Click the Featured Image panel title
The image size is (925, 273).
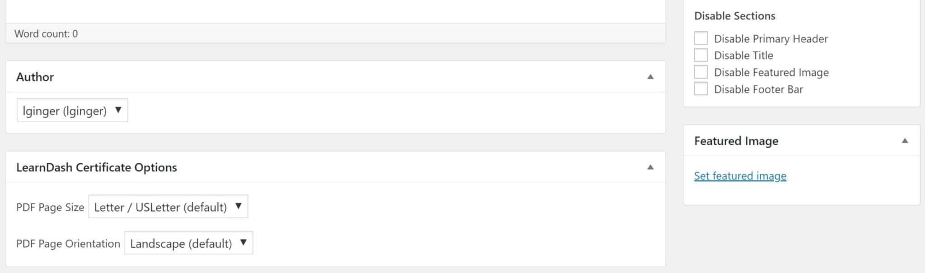(x=736, y=141)
